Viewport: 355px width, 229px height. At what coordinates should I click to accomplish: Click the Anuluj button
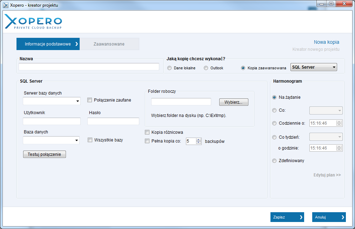pos(329,217)
